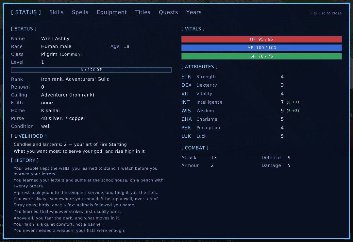Screen dimensions: 353x242
Task: Click the Age value 18
Action: [x=126, y=47]
